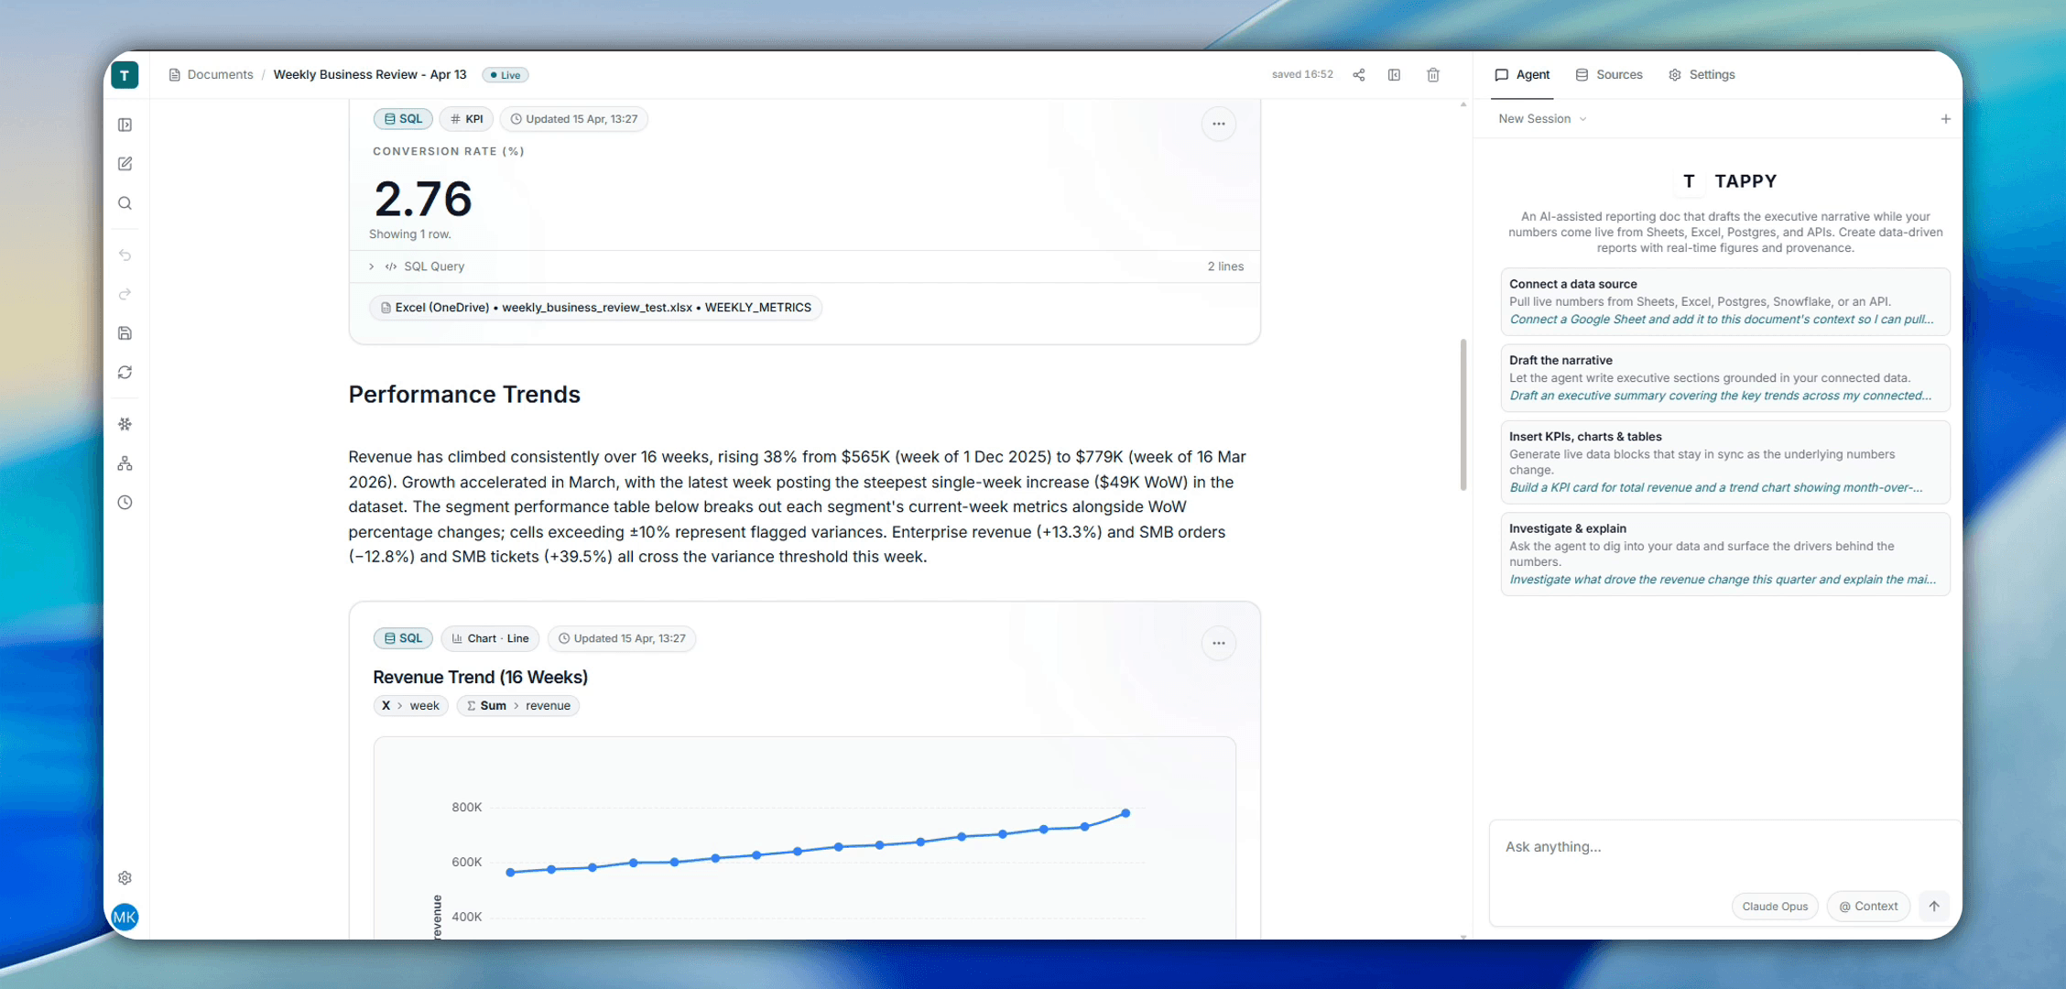The image size is (2066, 989).
Task: Share the document via share icon
Action: tap(1359, 75)
